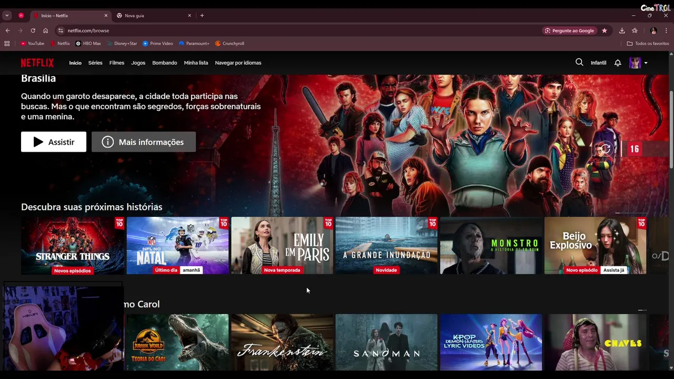674x379 pixels.
Task: Click the Descubra suas próximas histórias heading
Action: (92, 207)
